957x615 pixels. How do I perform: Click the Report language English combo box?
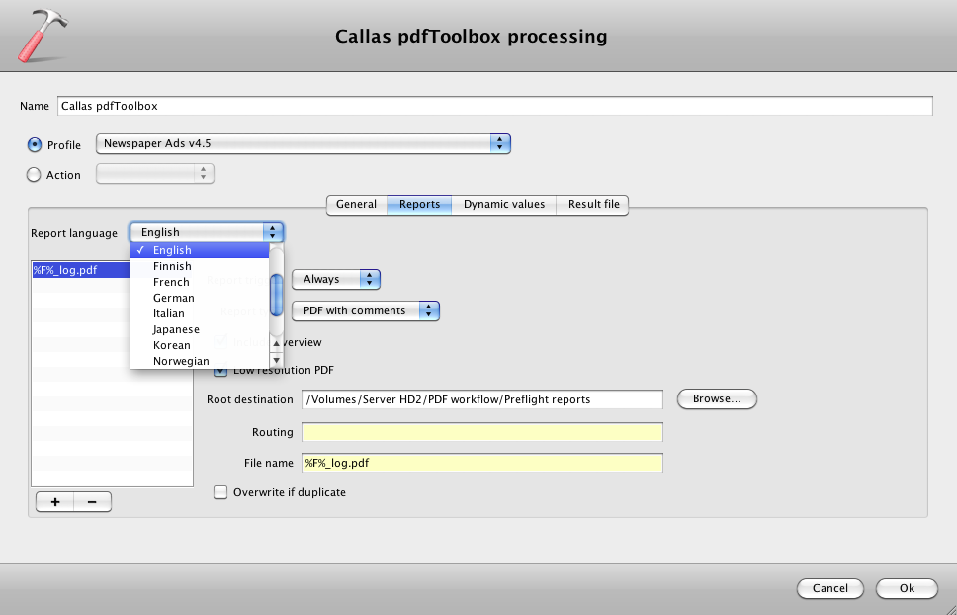[207, 232]
